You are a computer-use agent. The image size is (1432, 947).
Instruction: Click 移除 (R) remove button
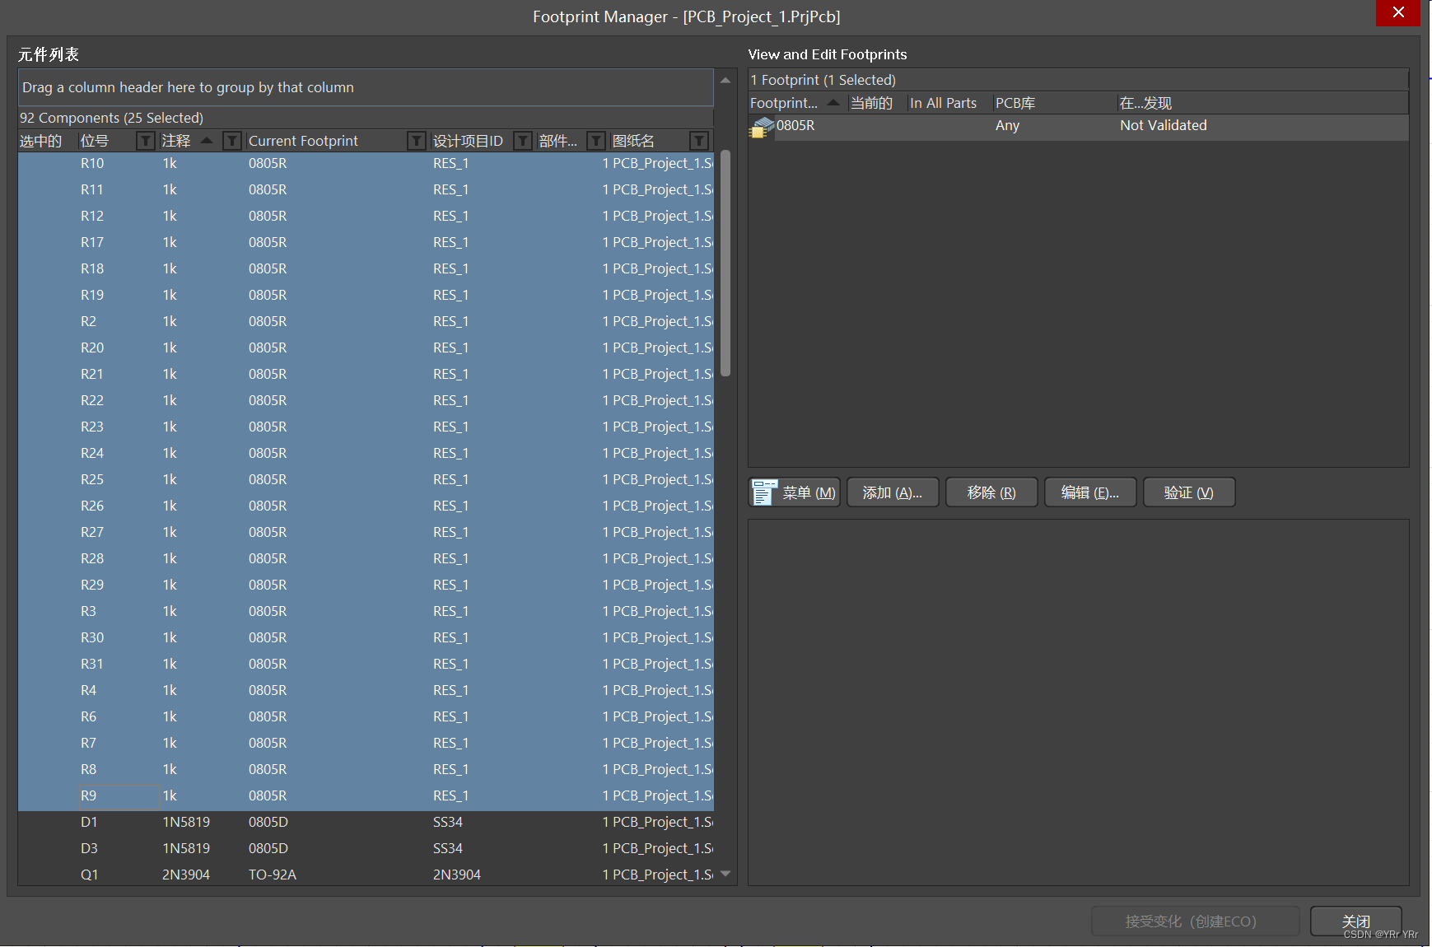[x=991, y=492]
